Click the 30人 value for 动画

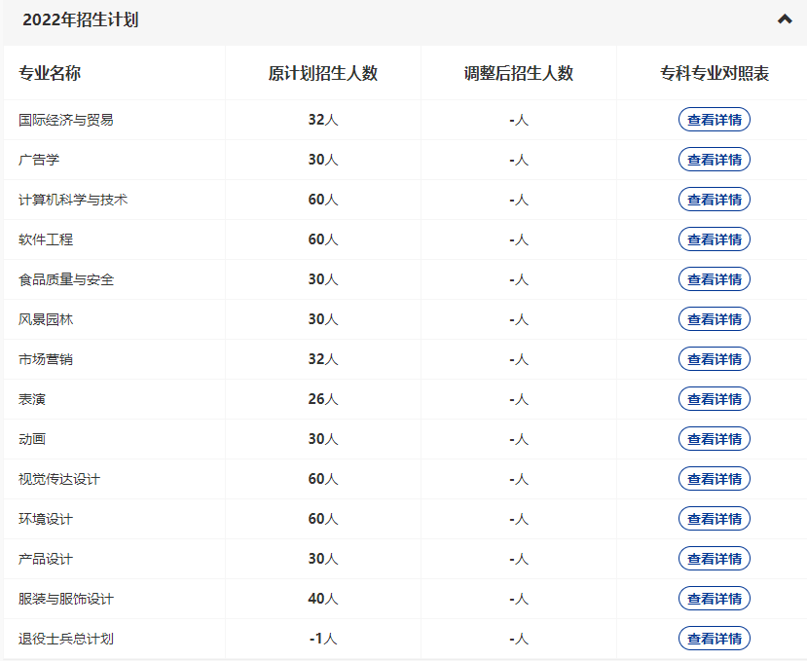click(323, 439)
